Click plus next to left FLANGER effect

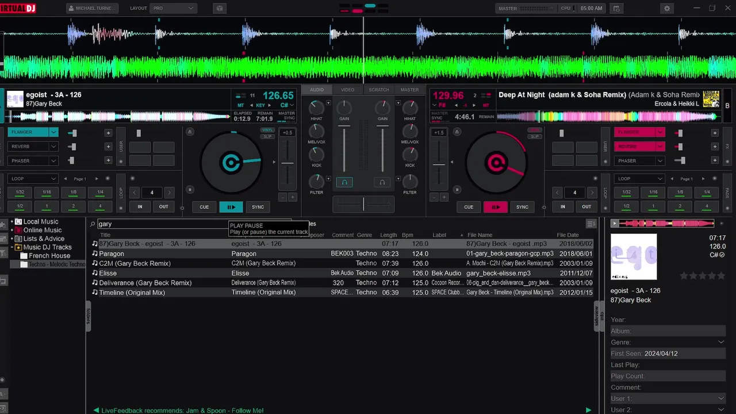point(108,133)
